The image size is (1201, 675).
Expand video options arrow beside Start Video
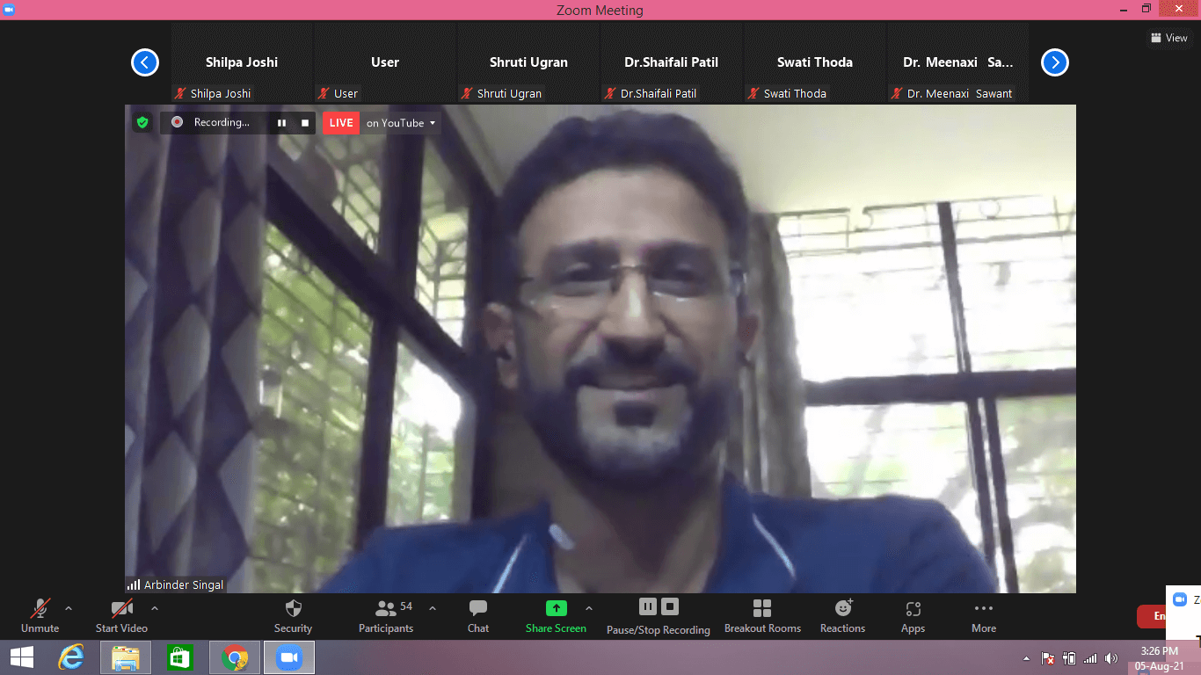pos(155,608)
